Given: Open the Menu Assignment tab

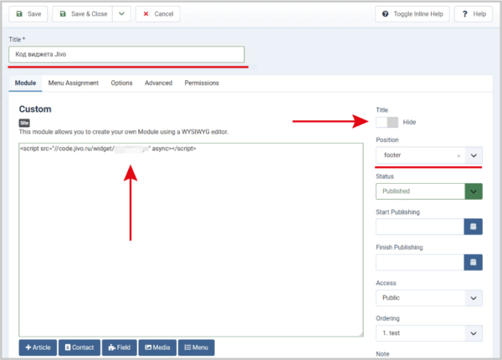Looking at the screenshot, I should (x=74, y=84).
